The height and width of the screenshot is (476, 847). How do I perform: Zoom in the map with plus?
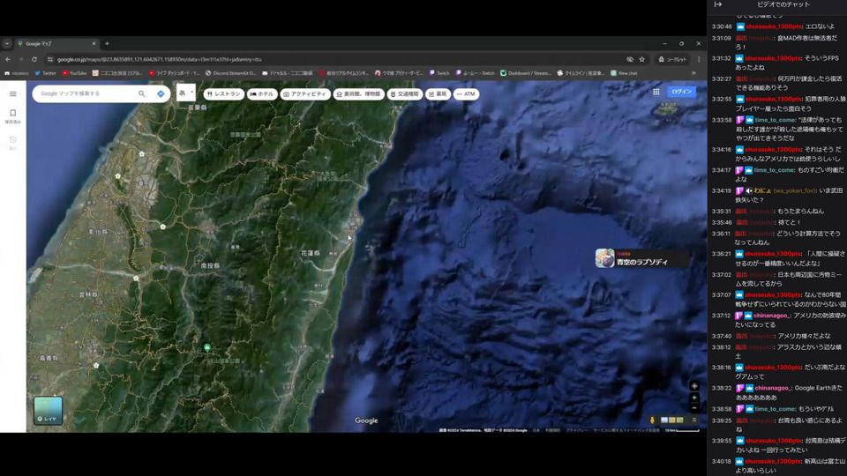[x=694, y=398]
